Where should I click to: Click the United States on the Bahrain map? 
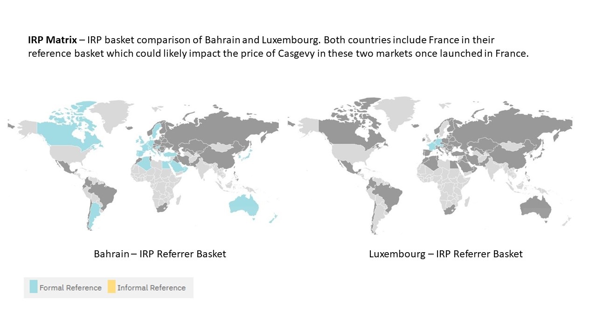click(x=70, y=154)
